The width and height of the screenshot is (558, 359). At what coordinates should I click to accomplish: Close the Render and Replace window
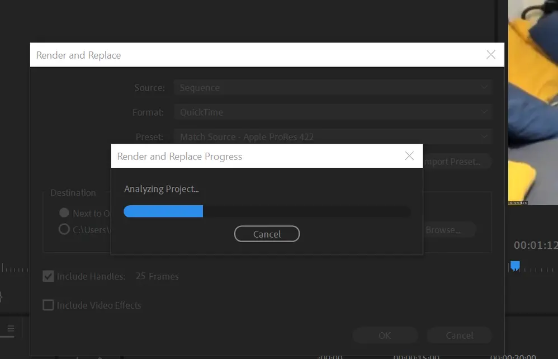click(490, 55)
